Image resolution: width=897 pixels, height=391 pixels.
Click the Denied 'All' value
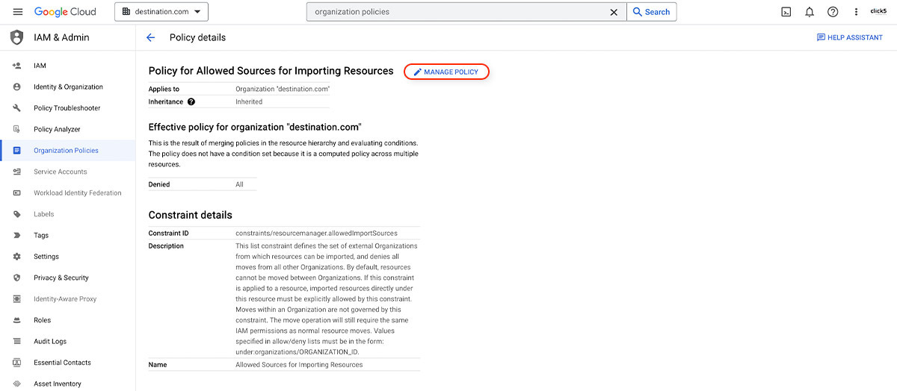point(239,184)
